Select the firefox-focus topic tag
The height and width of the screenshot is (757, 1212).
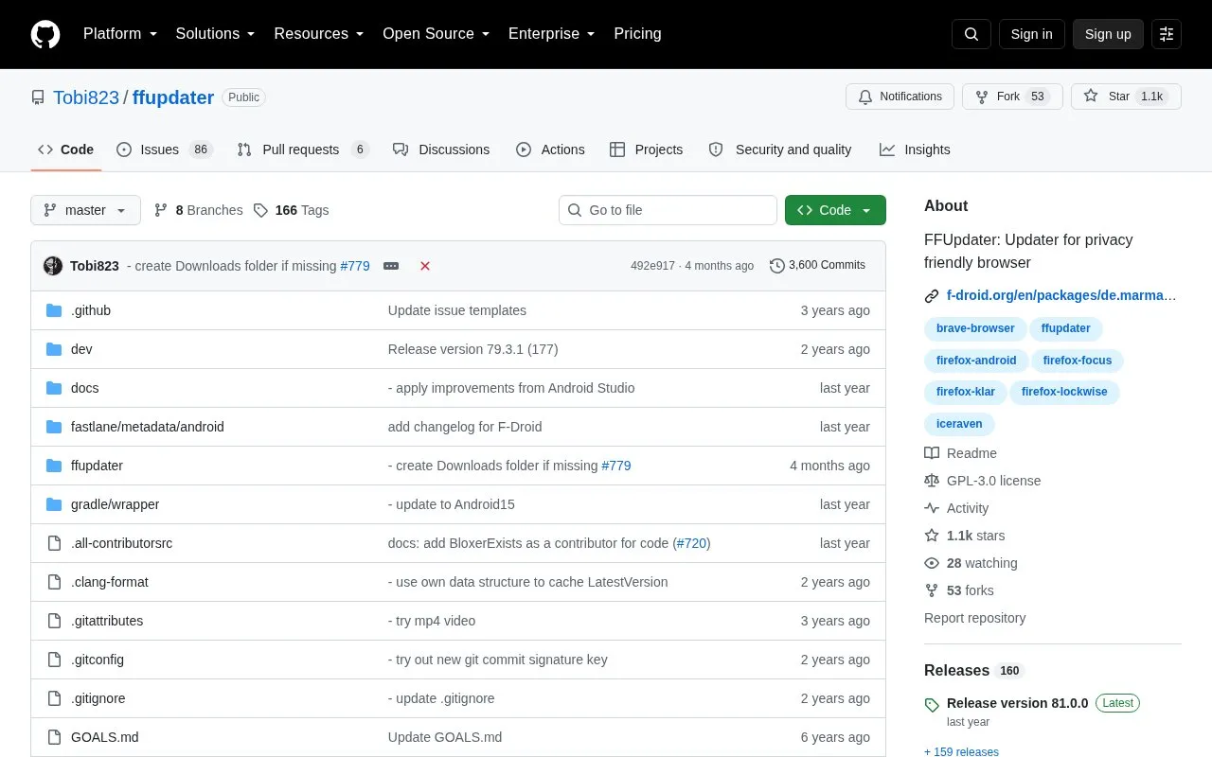[1078, 361]
